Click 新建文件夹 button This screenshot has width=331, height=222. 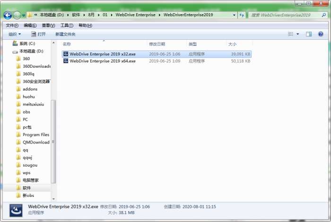point(65,34)
